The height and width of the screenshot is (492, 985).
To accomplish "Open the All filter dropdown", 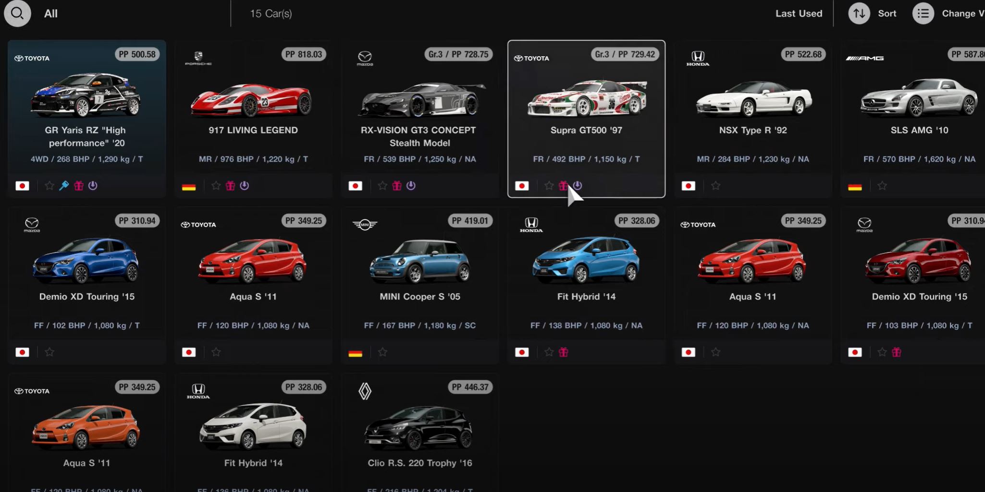I will 51,13.
